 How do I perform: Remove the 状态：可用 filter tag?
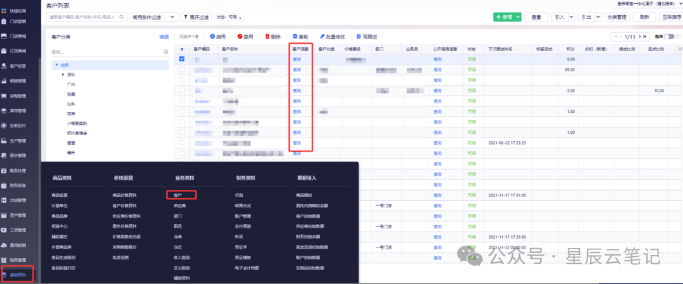coord(240,18)
